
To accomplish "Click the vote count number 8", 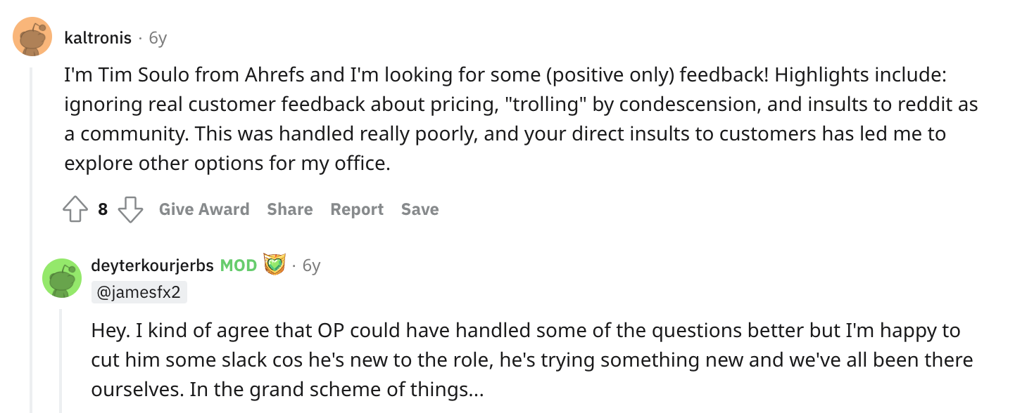I will click(x=103, y=209).
